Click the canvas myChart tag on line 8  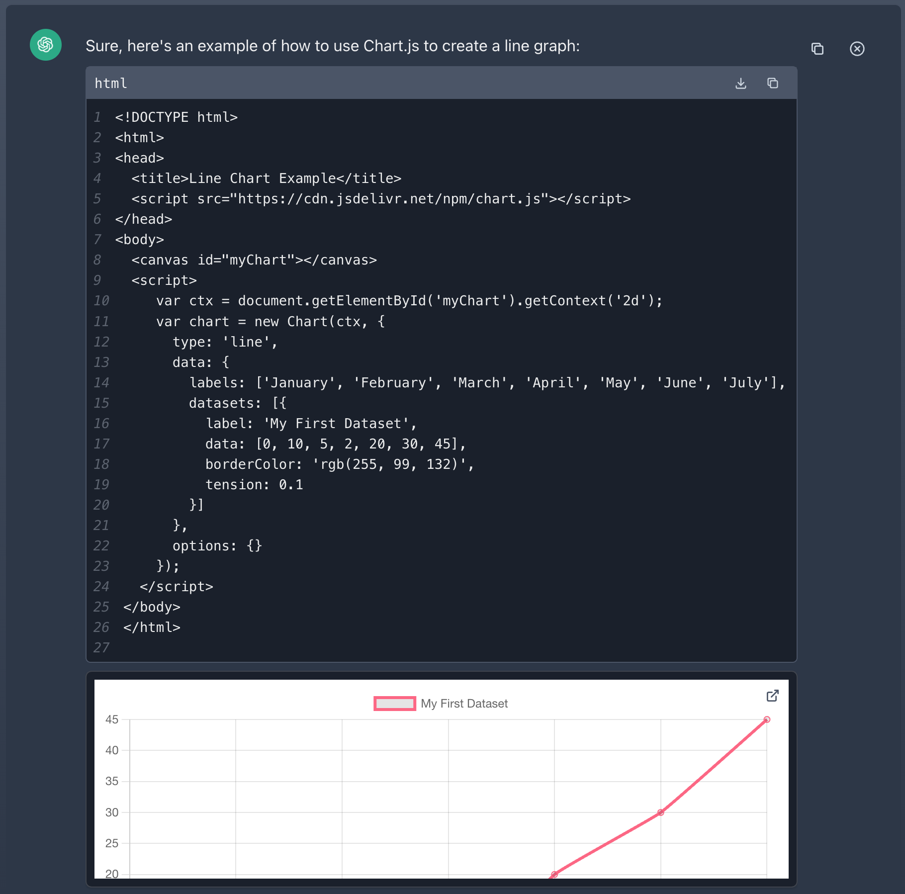254,260
